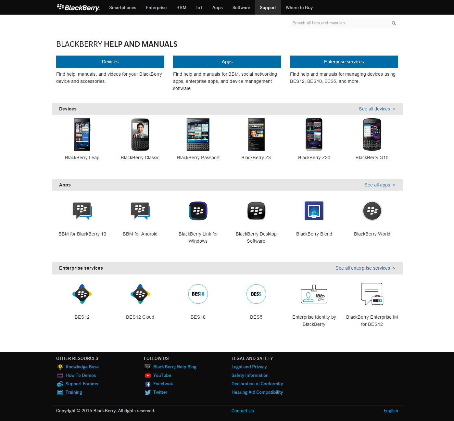
Task: Open the Hearing Aid Compatibility link
Action: [257, 392]
